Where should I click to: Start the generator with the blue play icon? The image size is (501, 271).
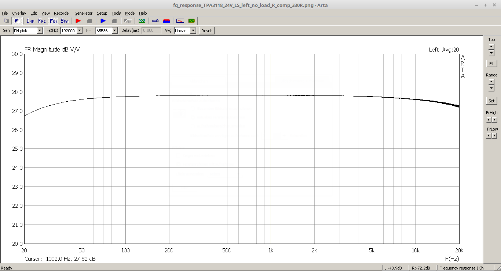tap(103, 21)
